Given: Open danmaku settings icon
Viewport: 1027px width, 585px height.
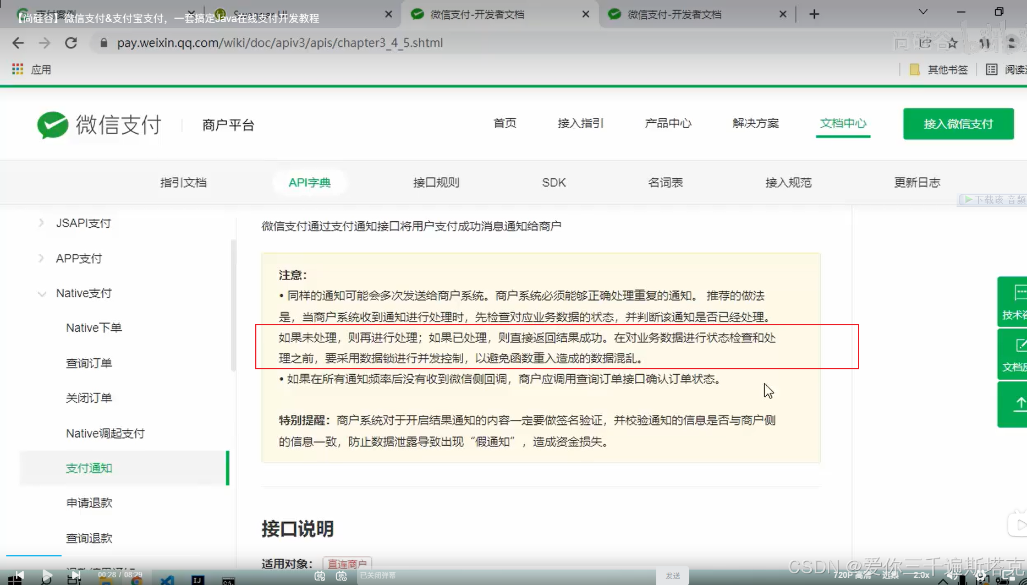Looking at the screenshot, I should tap(342, 576).
